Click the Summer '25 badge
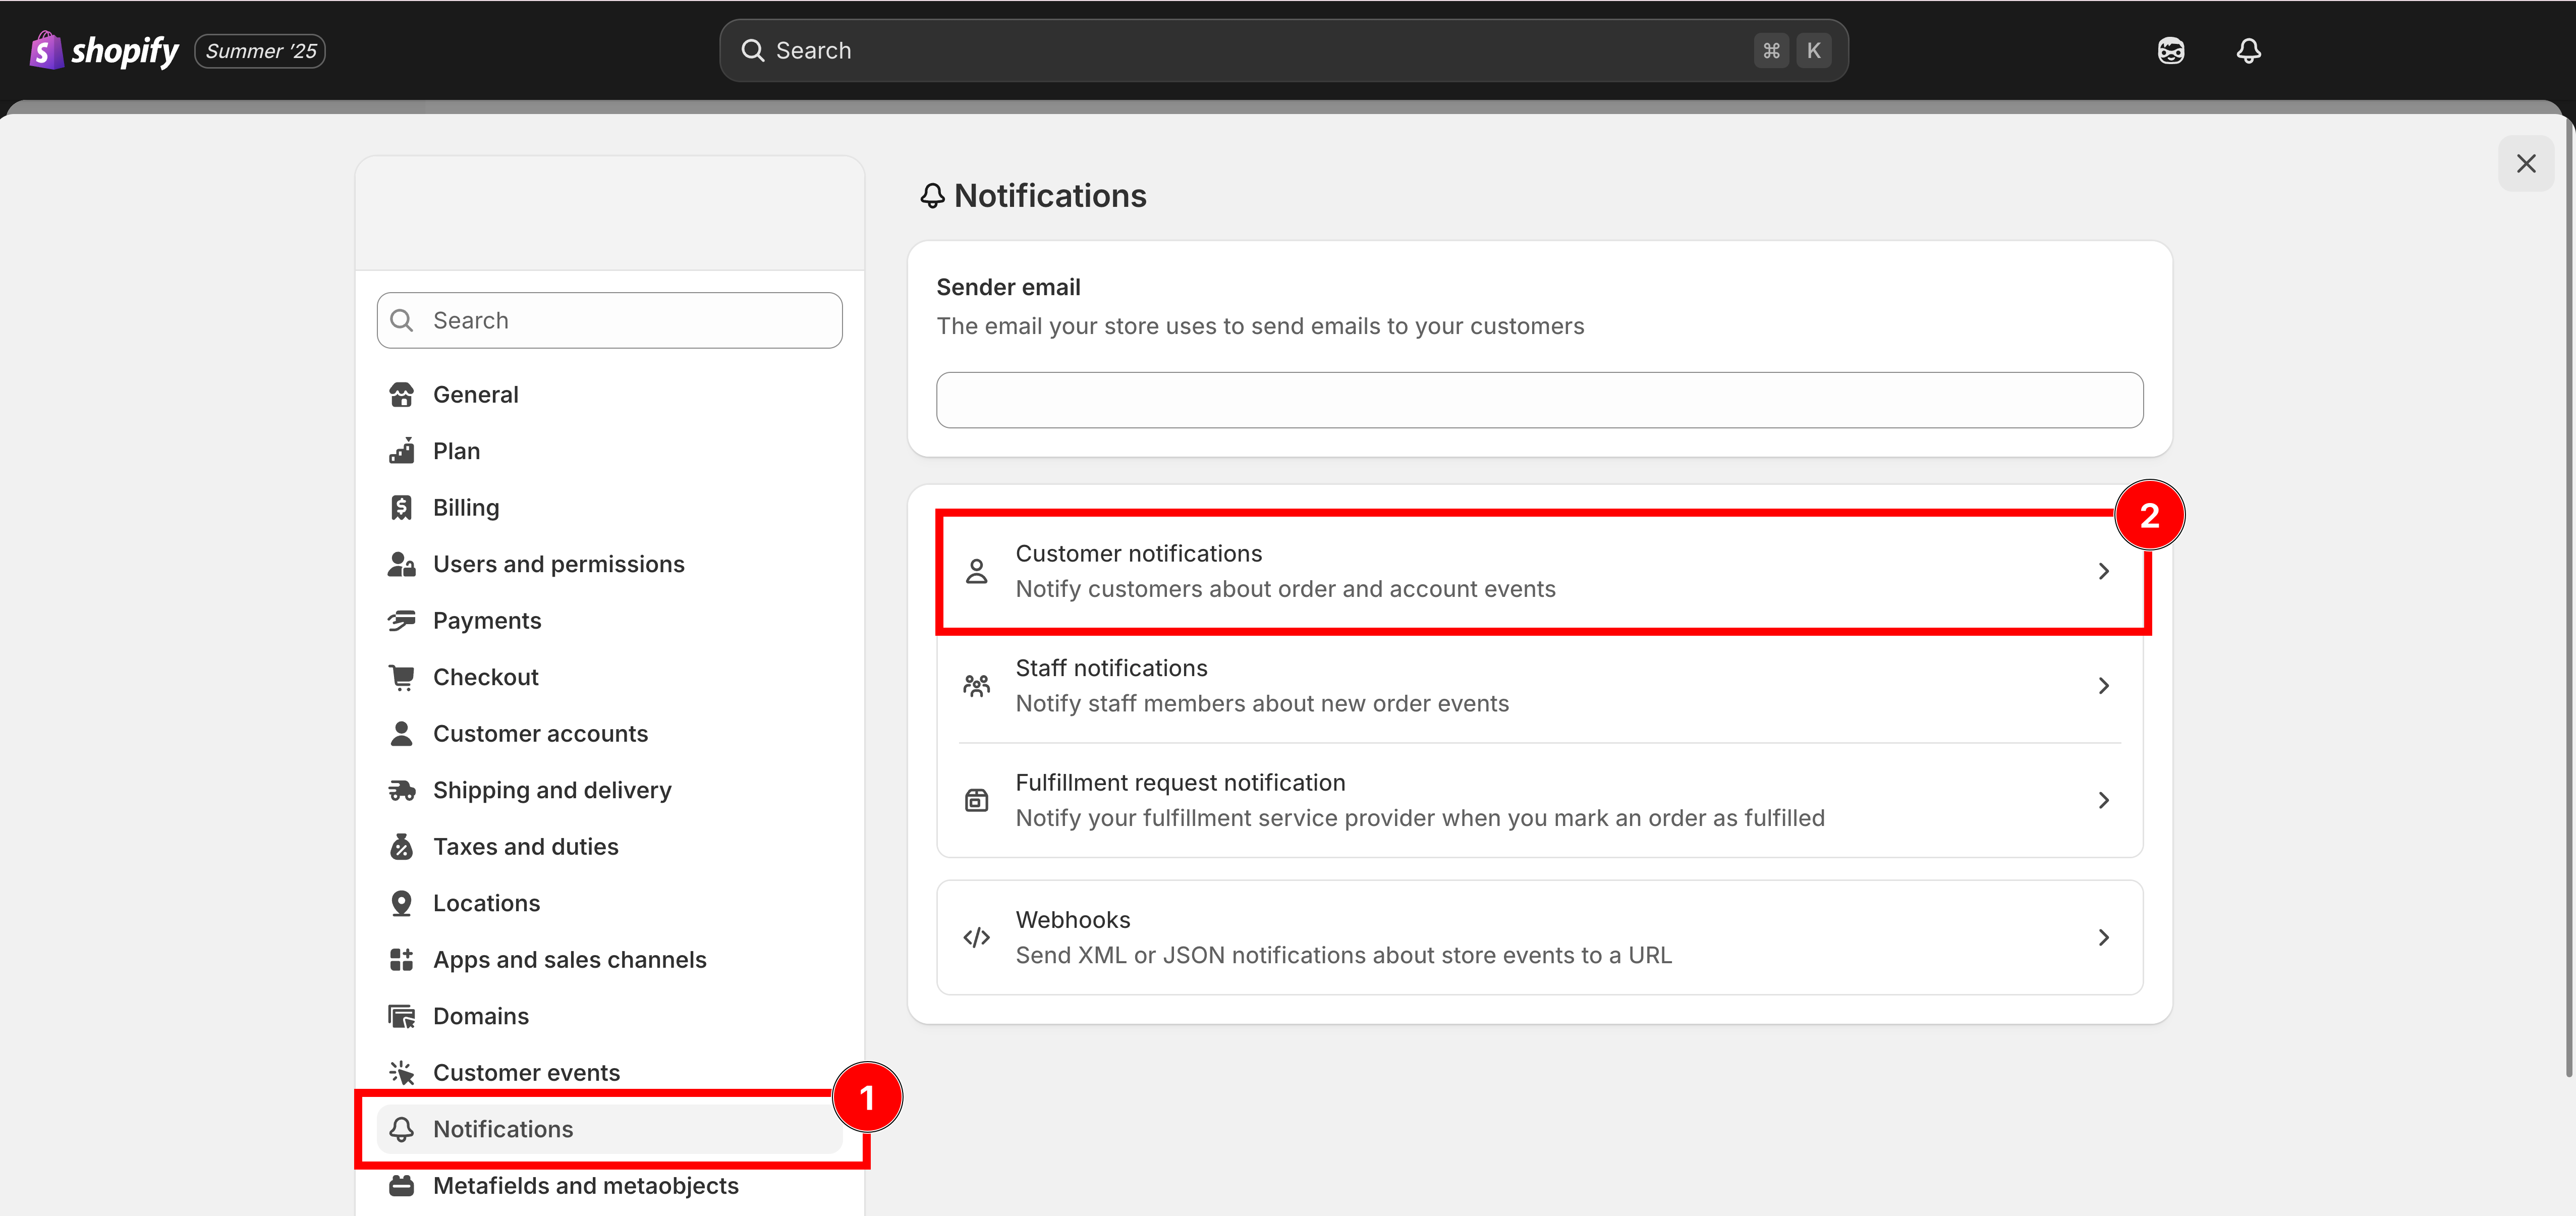2576x1216 pixels. [x=260, y=51]
